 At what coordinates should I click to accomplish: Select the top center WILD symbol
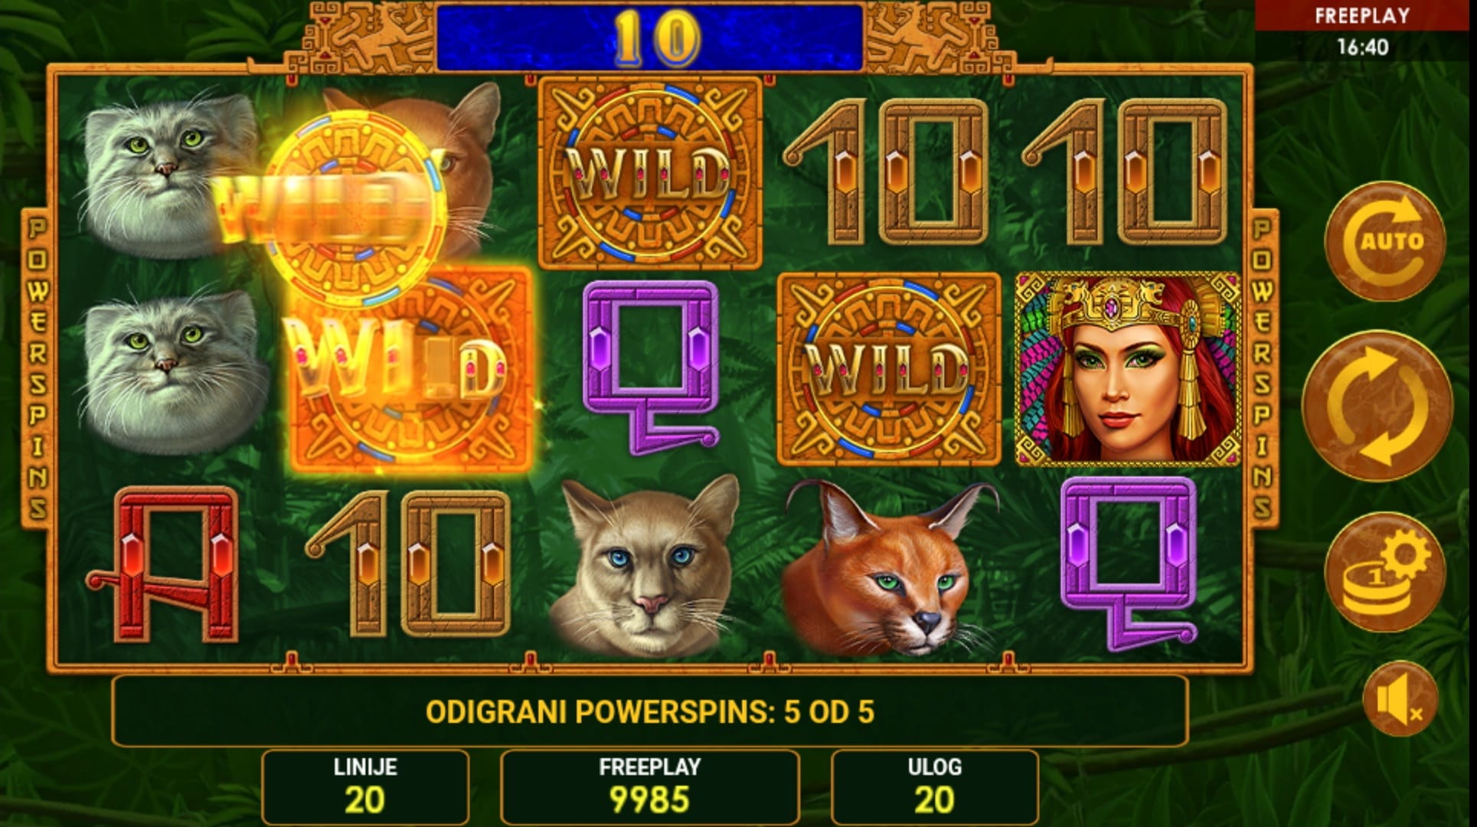pyautogui.click(x=649, y=173)
